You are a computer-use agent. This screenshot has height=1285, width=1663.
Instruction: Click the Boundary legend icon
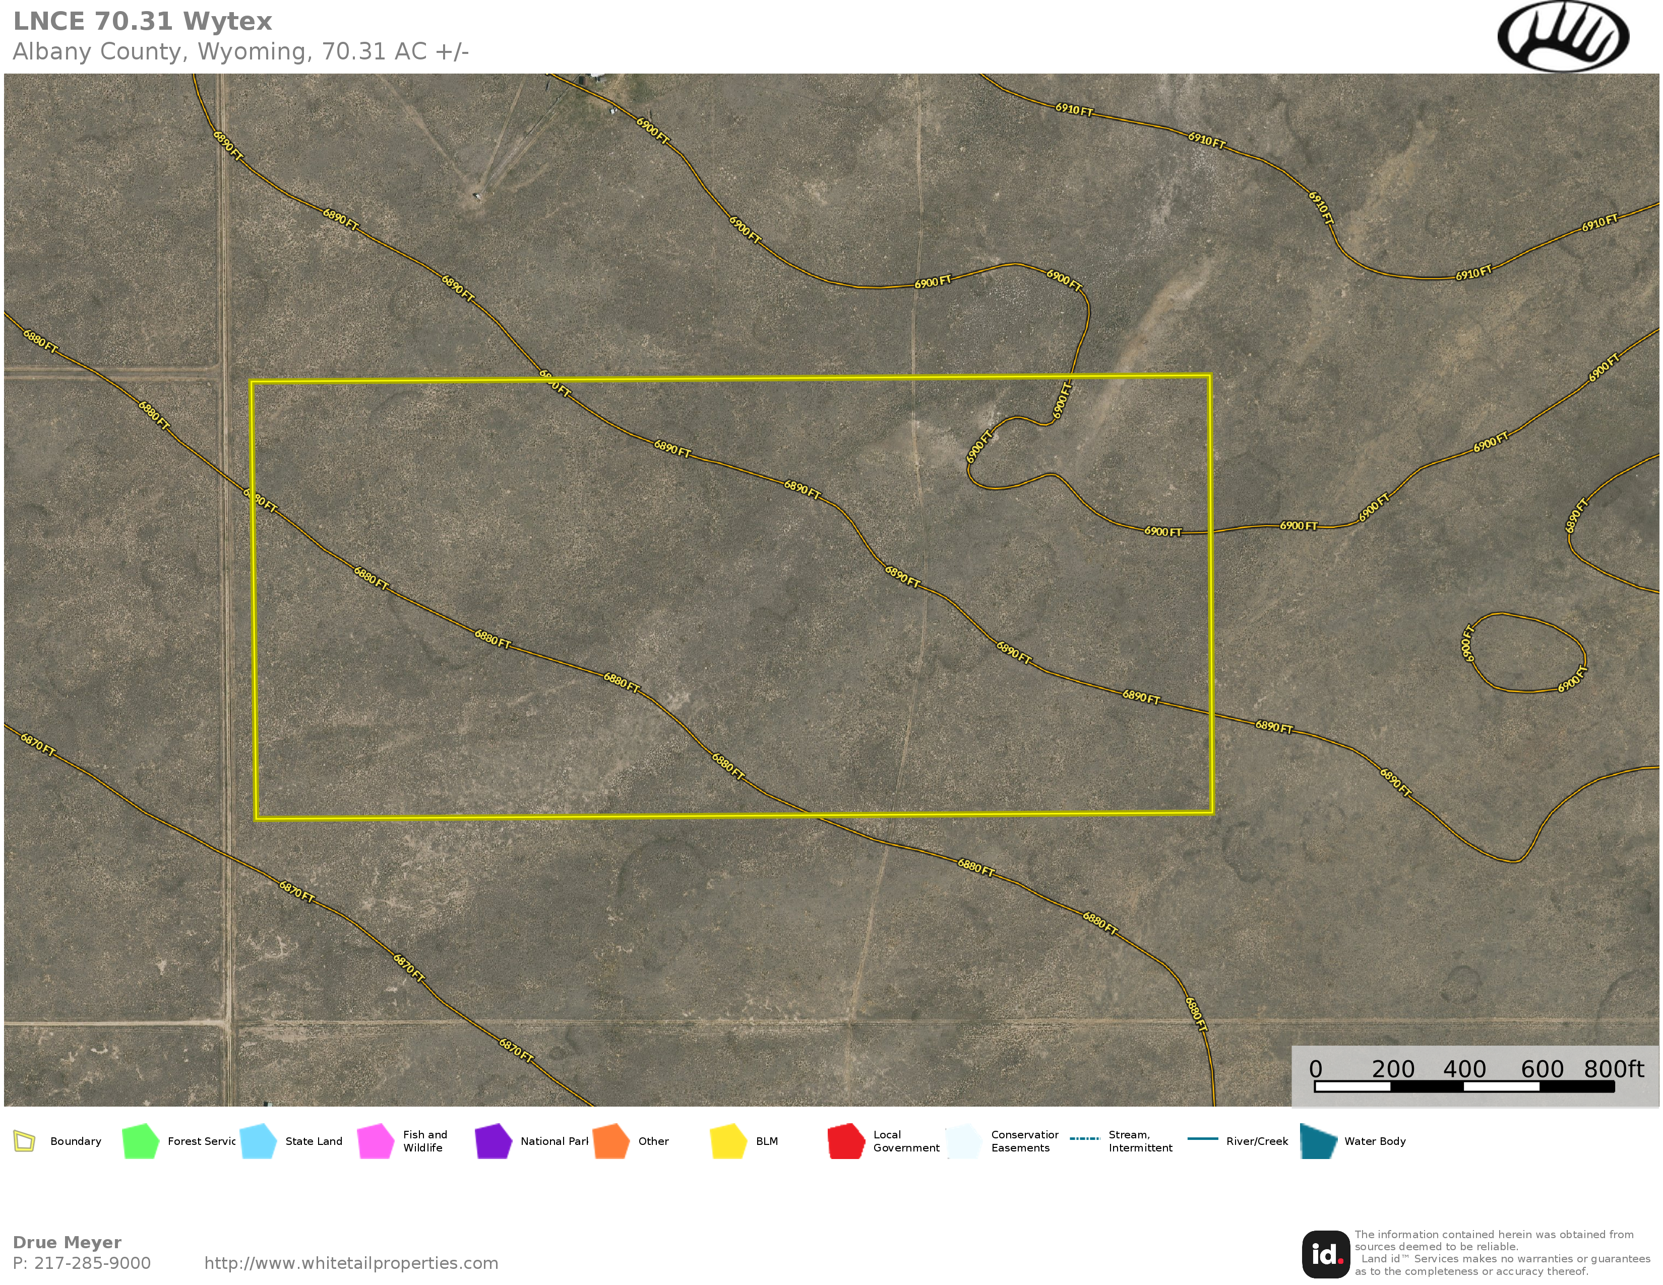[24, 1141]
